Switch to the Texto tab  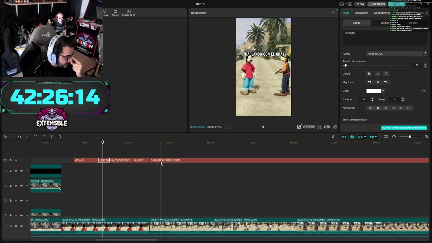coord(346,13)
